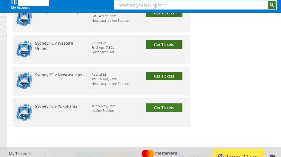Viewport: 281px width, 157px height.
Task: Open the 'Sydney FC v Yokohama' title
Action: tap(56, 106)
